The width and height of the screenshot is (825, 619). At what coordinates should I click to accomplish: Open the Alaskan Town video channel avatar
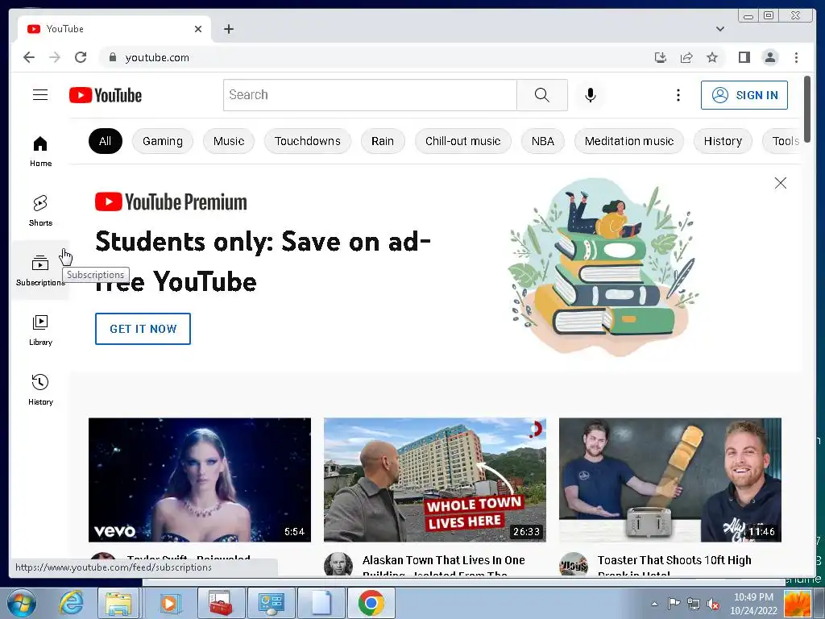pos(338,564)
